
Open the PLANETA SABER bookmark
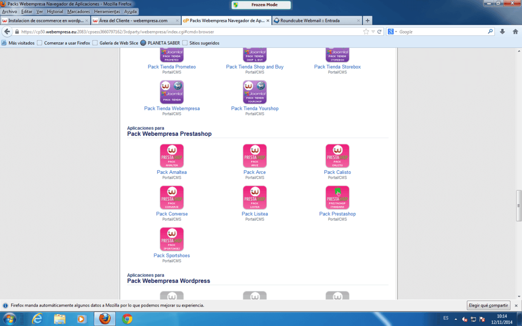pos(160,43)
